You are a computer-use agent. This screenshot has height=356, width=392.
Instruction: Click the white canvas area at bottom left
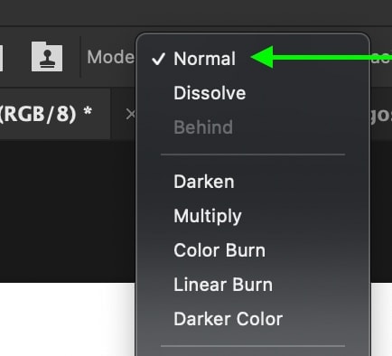click(68, 319)
